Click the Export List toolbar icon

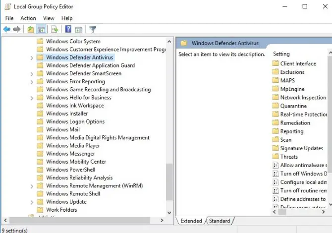click(x=55, y=29)
